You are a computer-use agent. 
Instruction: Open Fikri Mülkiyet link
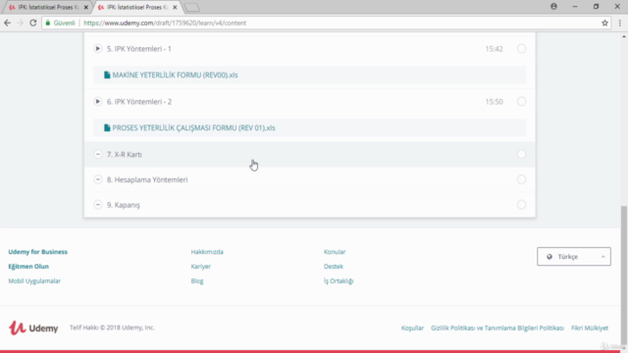click(x=590, y=328)
